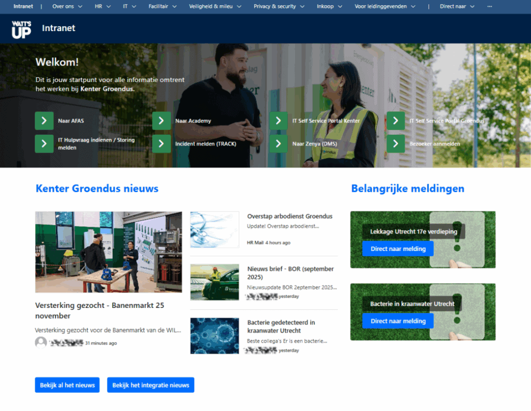The image size is (531, 411).
Task: Click Bekijk het integratie nieuws button
Action: [x=151, y=385]
